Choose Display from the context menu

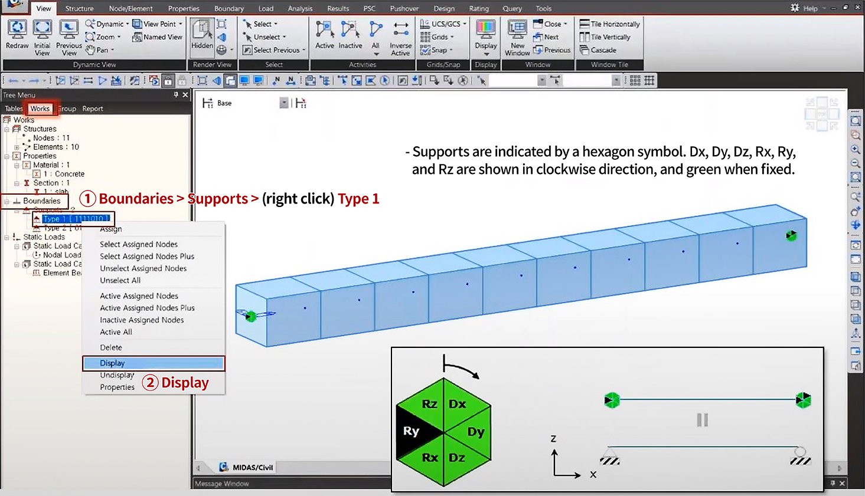tap(112, 363)
